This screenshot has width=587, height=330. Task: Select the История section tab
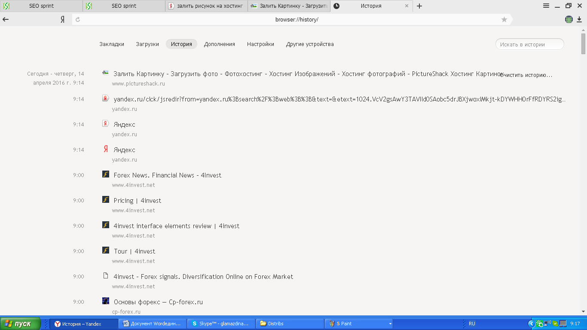[181, 44]
